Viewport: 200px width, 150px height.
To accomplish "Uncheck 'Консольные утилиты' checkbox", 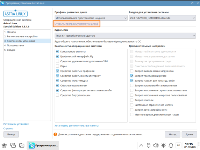I will point(57,51).
